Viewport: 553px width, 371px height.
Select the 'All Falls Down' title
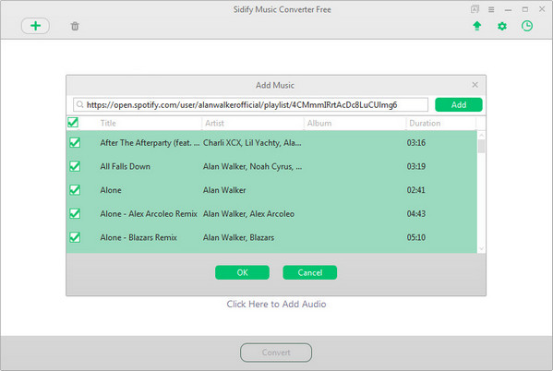(126, 166)
